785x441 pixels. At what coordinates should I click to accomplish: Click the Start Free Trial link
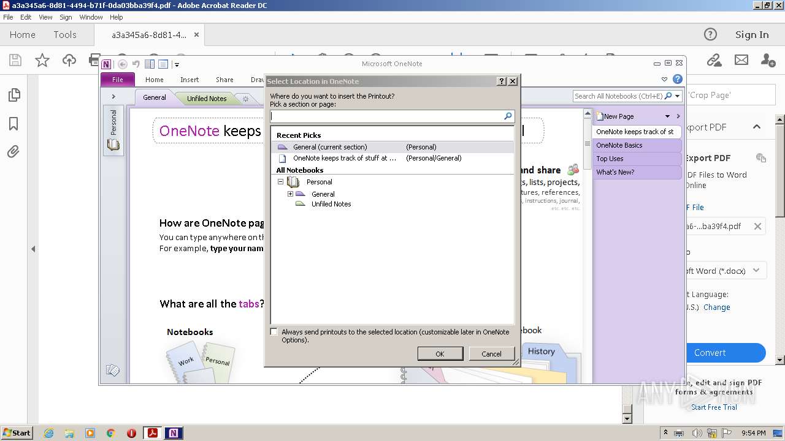tap(714, 407)
